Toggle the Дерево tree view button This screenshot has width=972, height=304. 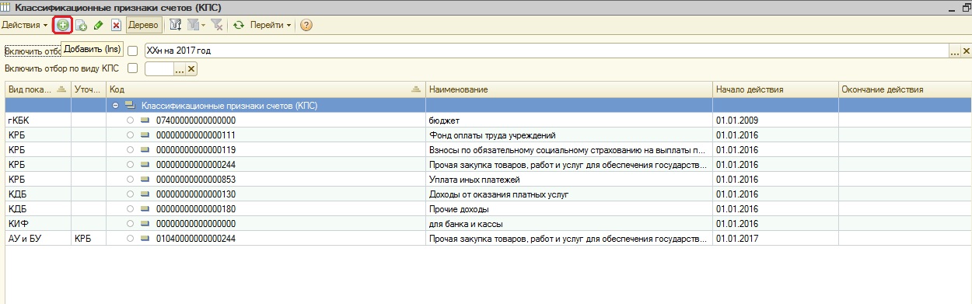(x=143, y=25)
